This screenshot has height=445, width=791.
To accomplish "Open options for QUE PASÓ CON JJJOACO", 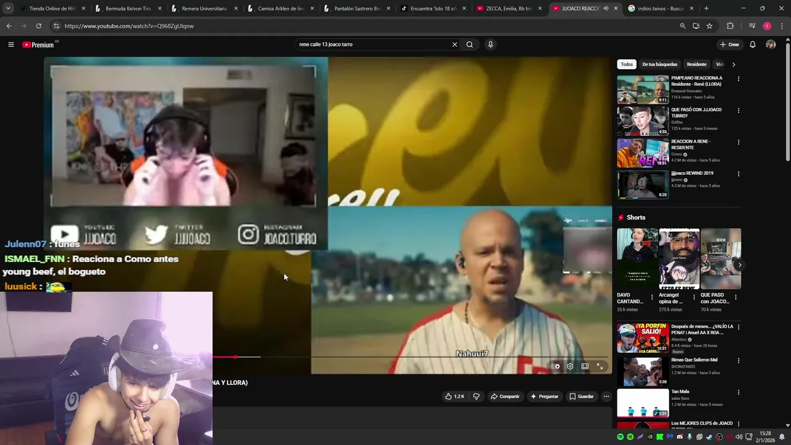I will point(738,111).
